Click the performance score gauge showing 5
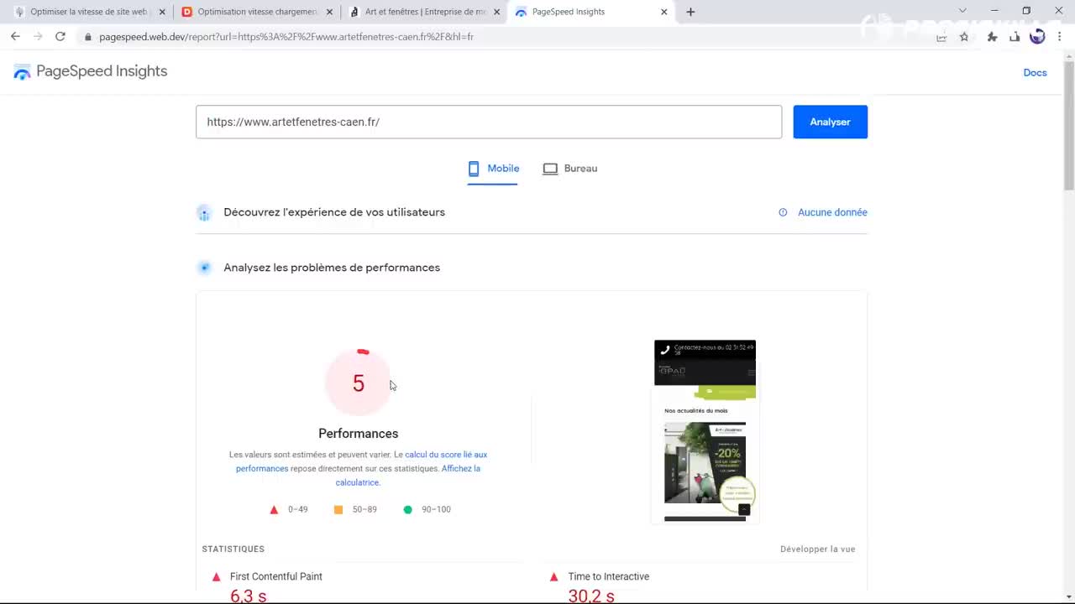Screen dimensions: 1075x604 pyautogui.click(x=359, y=383)
